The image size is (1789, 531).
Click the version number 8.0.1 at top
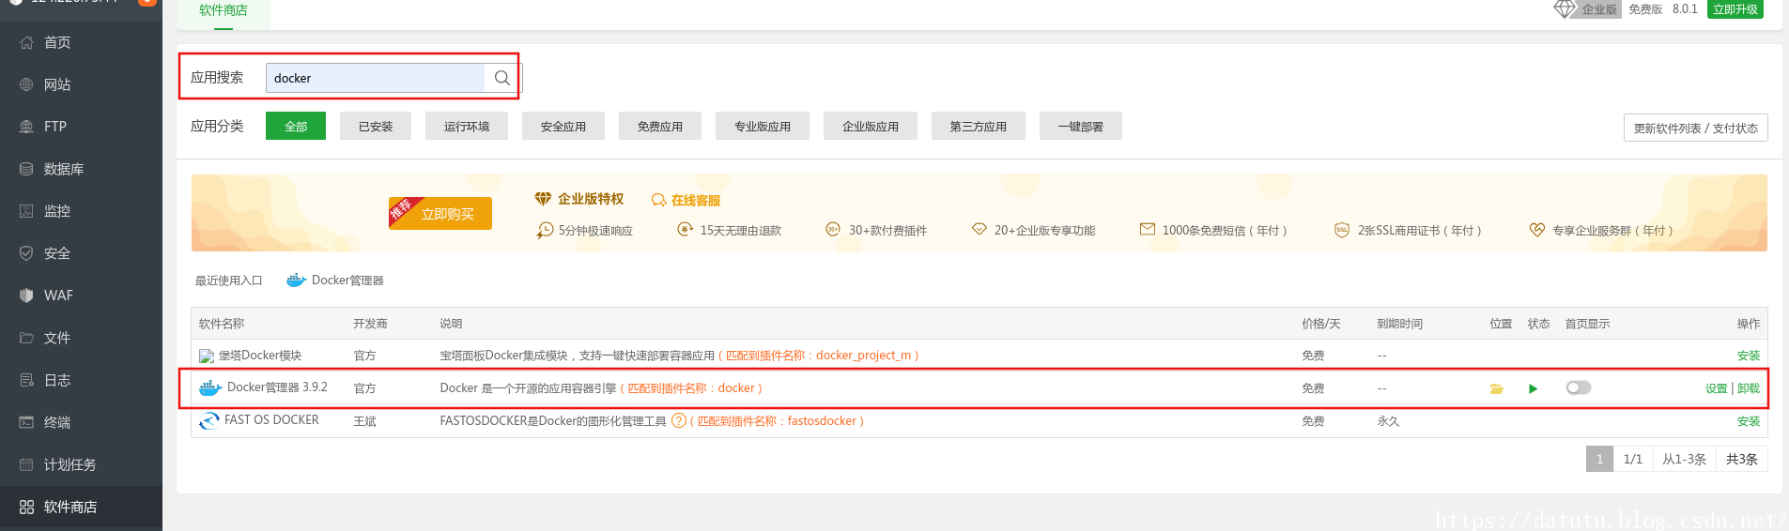pyautogui.click(x=1685, y=9)
